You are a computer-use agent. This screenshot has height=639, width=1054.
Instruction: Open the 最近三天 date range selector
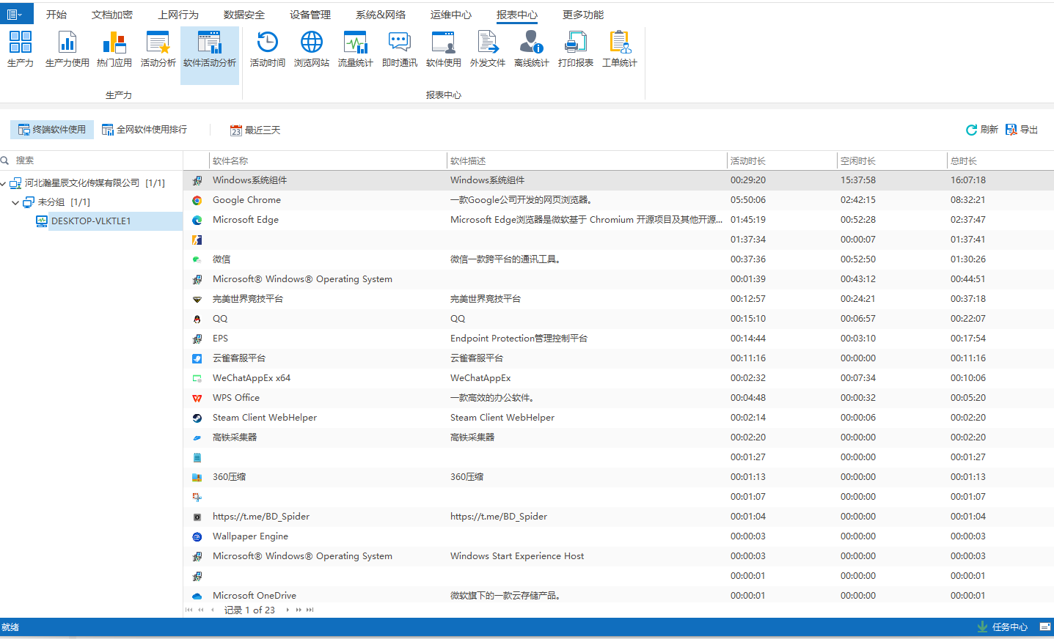255,130
